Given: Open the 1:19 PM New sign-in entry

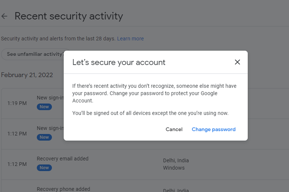Looking at the screenshot, I should click(x=50, y=98).
